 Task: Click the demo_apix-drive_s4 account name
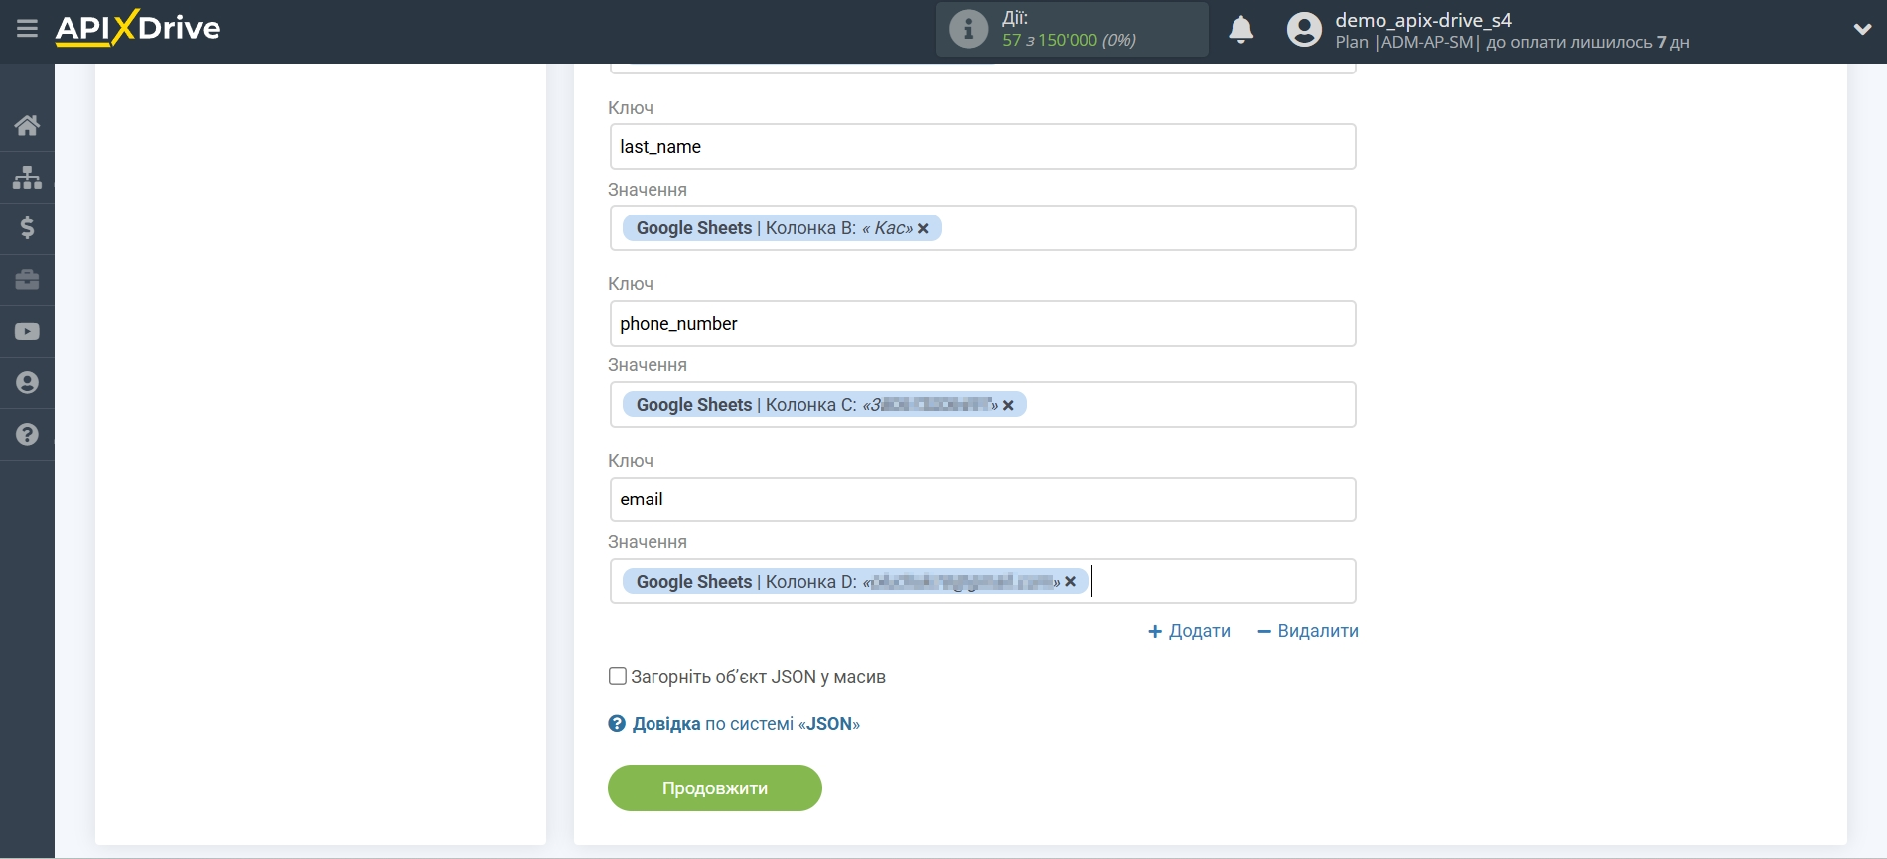point(1423,20)
